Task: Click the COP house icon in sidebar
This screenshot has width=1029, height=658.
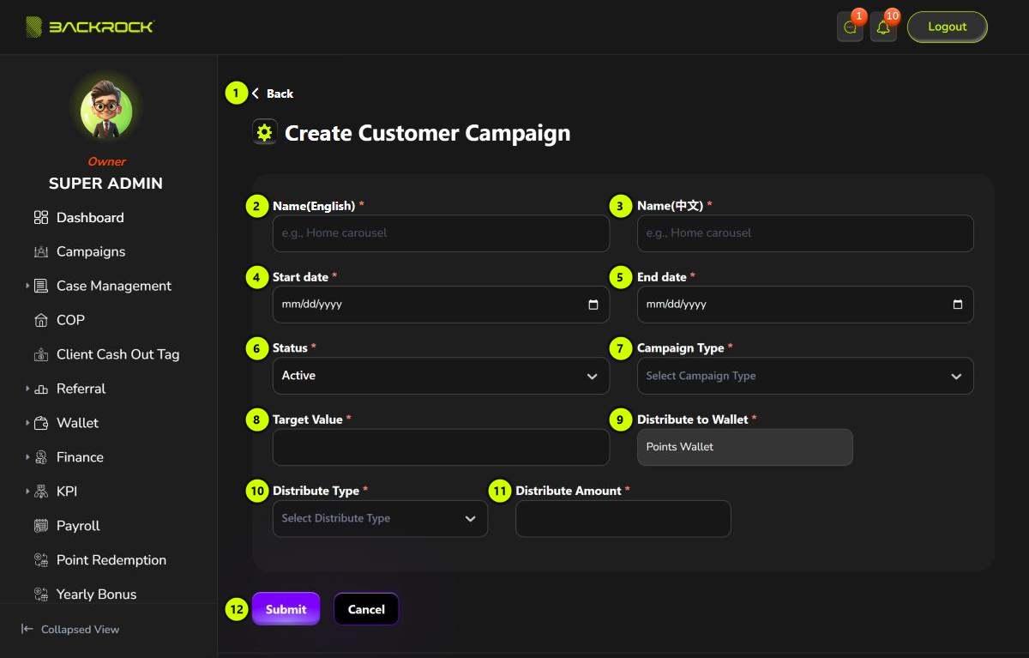Action: point(41,321)
